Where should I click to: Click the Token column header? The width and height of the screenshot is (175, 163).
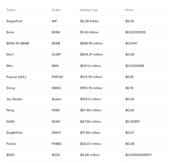coord(11,10)
